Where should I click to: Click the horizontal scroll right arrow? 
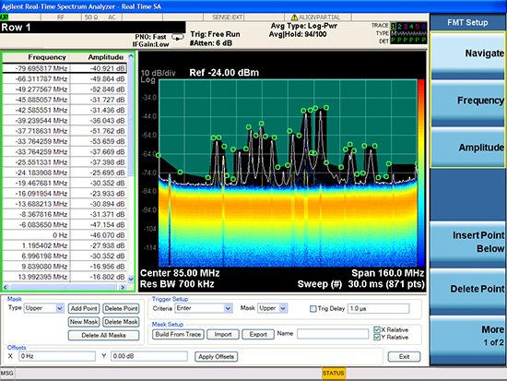(123, 287)
